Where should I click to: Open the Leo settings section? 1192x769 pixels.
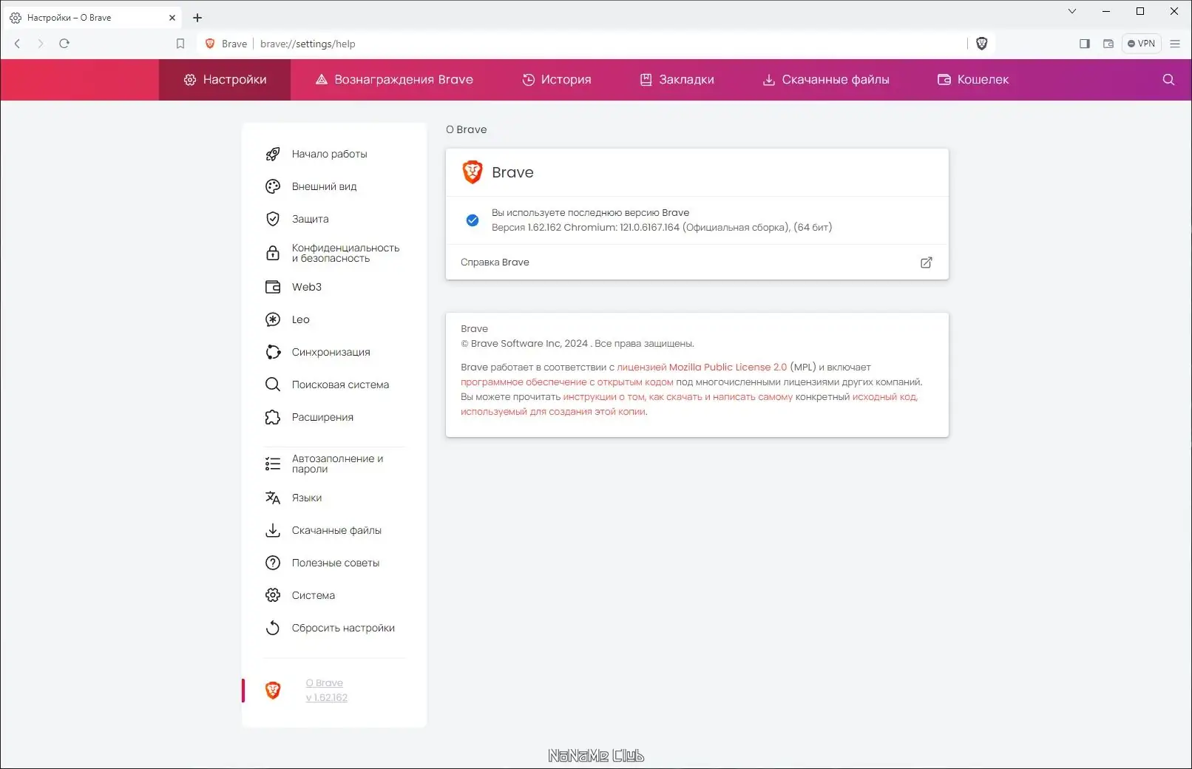[x=301, y=319]
